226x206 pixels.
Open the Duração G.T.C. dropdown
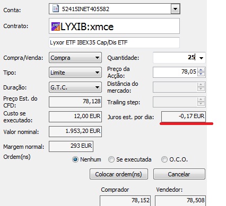[x=75, y=87]
